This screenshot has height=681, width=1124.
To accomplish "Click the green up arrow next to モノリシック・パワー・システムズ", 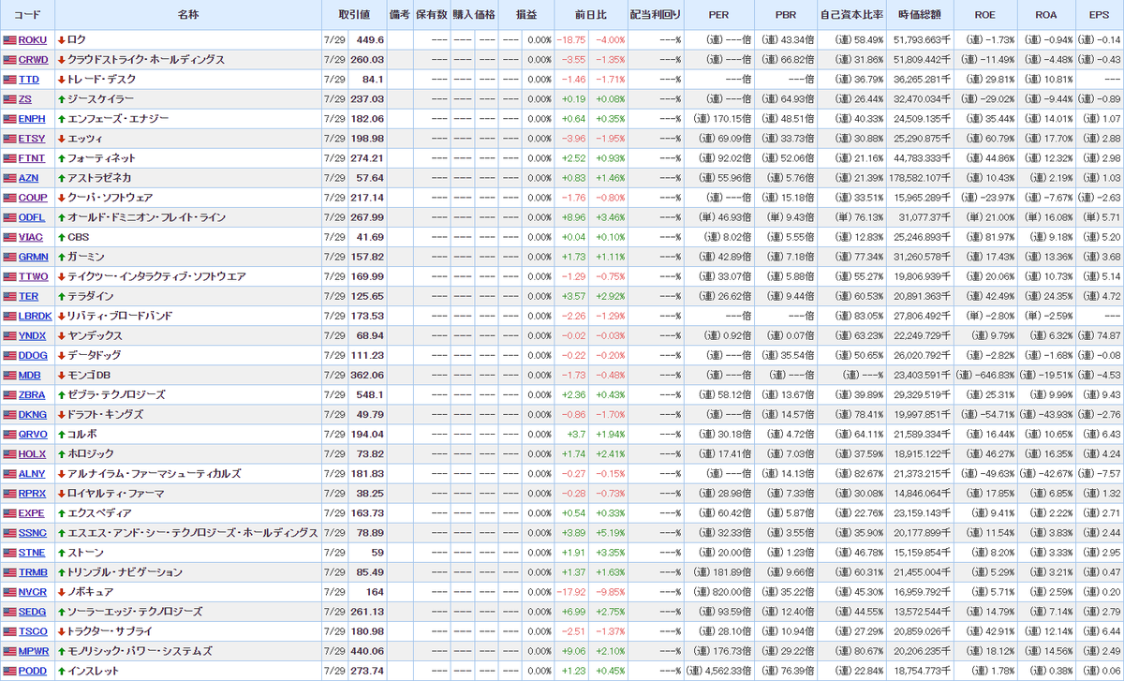I will (62, 650).
